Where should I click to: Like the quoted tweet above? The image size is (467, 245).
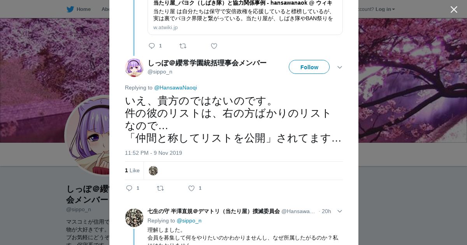pos(214,46)
